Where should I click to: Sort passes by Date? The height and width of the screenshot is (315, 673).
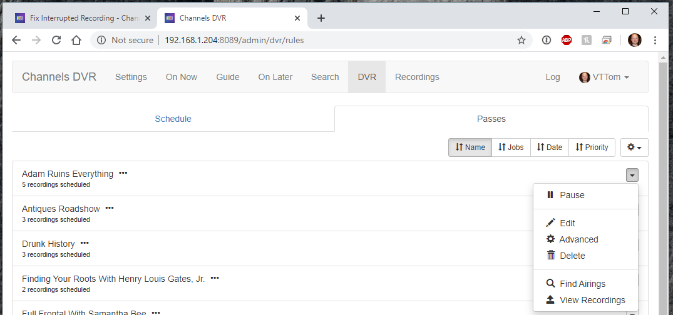click(x=549, y=147)
